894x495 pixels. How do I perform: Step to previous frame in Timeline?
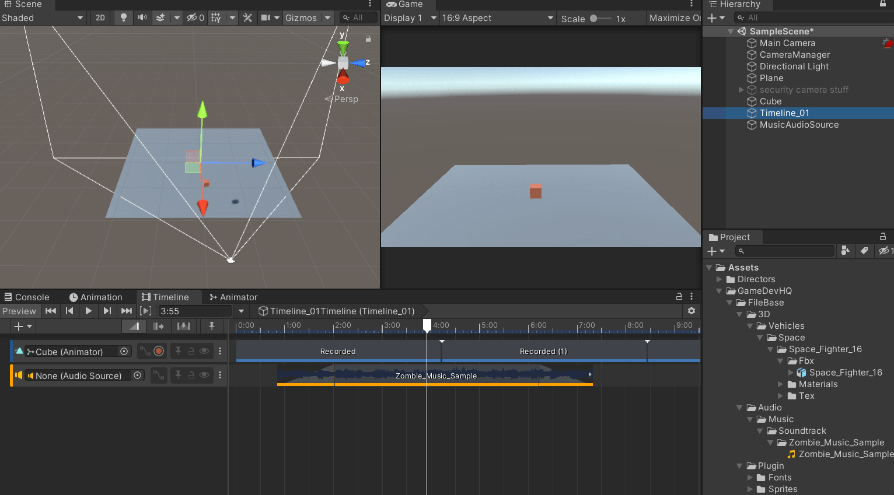click(69, 311)
